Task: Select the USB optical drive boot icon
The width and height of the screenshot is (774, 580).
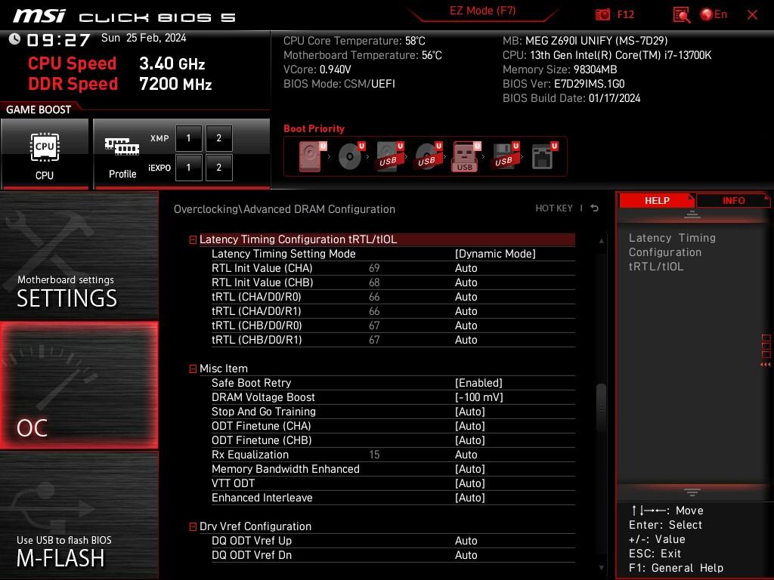Action: tap(429, 156)
